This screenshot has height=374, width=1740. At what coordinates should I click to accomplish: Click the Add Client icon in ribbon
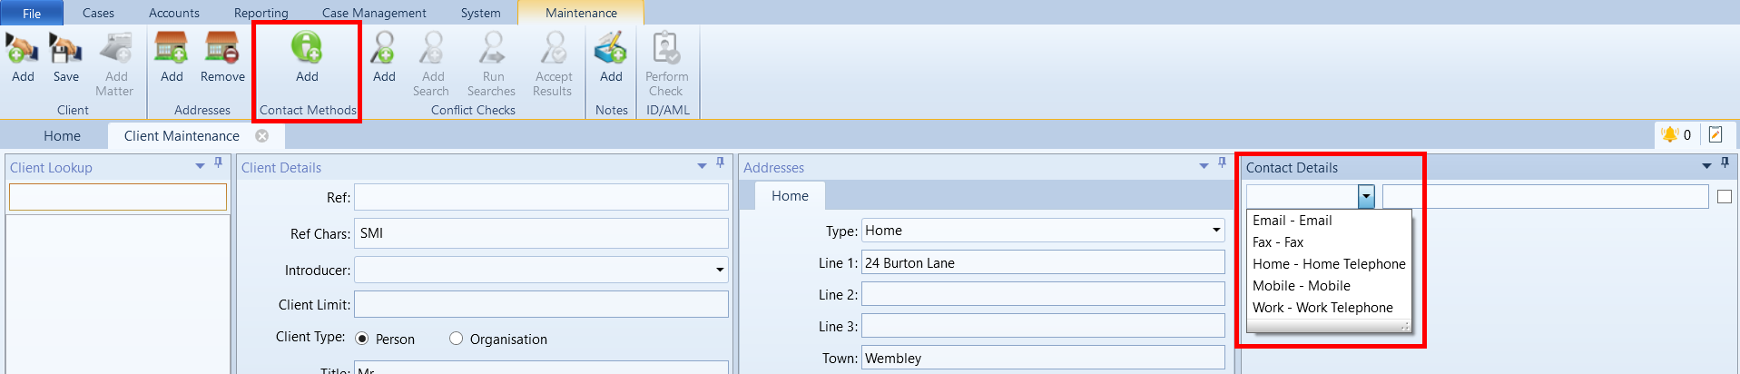(23, 47)
